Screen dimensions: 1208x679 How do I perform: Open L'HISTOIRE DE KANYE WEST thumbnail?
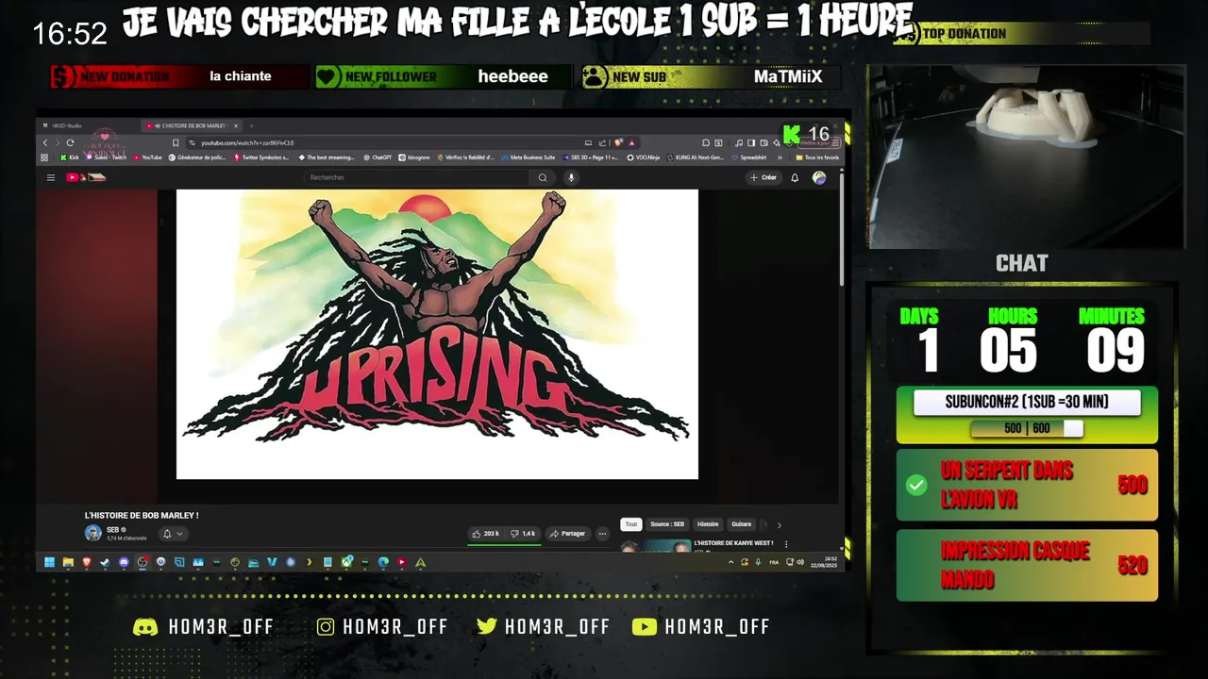pyautogui.click(x=655, y=545)
